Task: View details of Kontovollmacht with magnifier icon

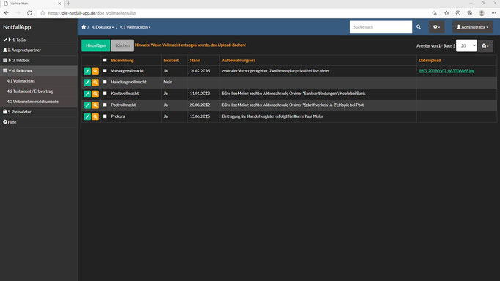Action: click(95, 94)
